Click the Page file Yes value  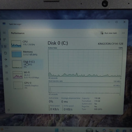pyautogui.click(x=95, y=106)
